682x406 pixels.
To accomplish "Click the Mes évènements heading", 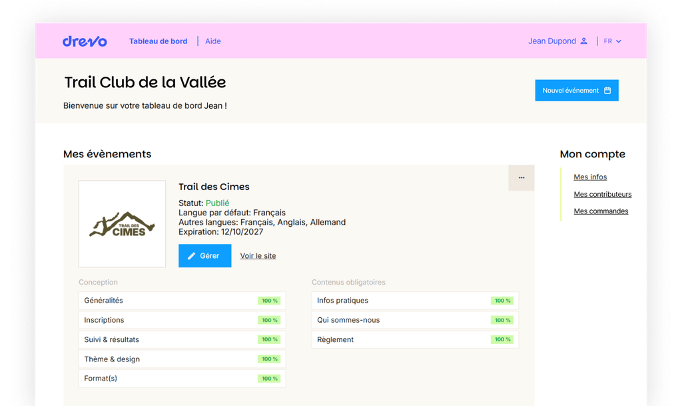I will coord(107,154).
